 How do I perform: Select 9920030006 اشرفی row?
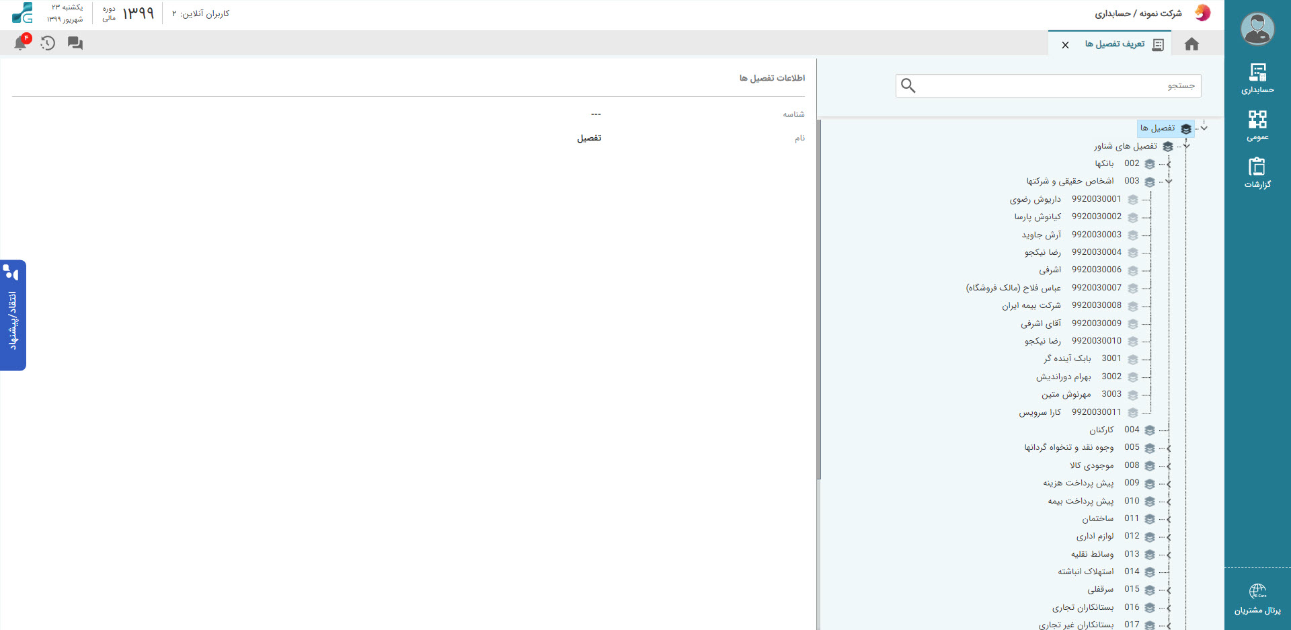(1089, 270)
